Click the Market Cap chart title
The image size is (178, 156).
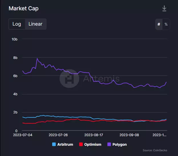coord(24,9)
